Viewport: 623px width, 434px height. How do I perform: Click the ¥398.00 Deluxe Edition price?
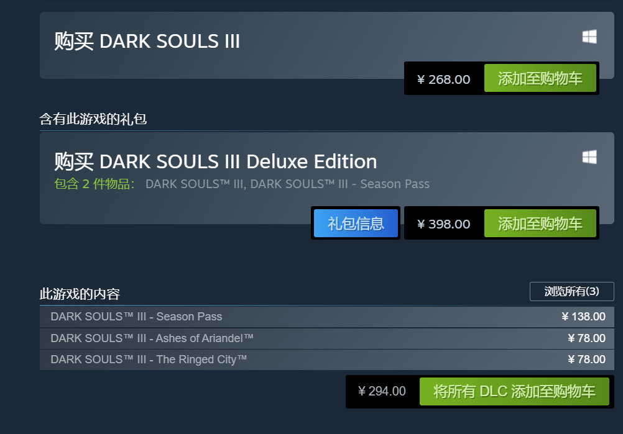point(443,224)
